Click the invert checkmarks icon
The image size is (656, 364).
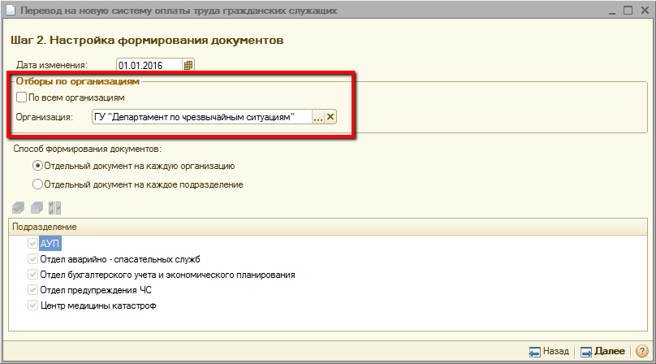(54, 207)
